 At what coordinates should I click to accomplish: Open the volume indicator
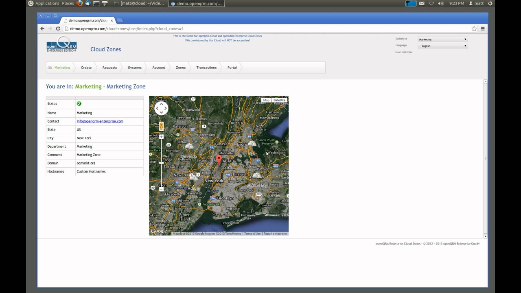(441, 3)
